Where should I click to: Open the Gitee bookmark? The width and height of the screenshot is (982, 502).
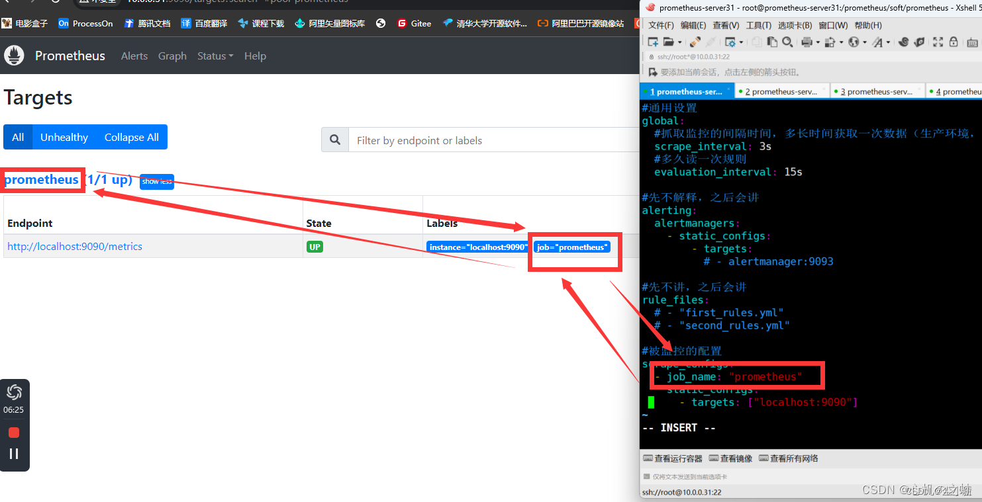tap(414, 23)
